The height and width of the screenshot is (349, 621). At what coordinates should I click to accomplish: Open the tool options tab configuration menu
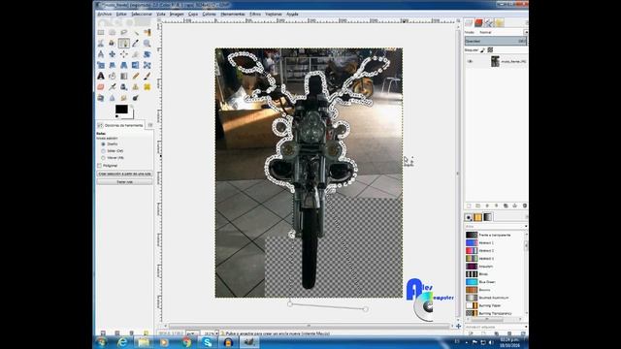click(x=150, y=125)
